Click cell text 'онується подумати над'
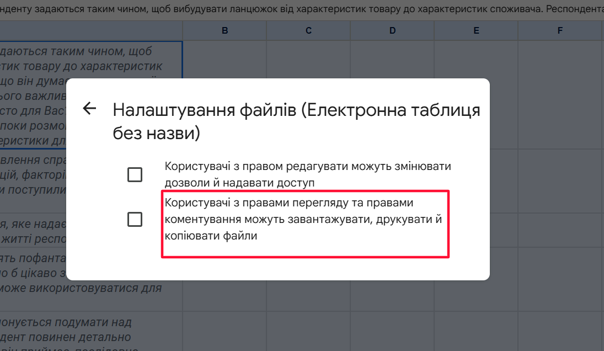The image size is (604, 351). point(66,322)
